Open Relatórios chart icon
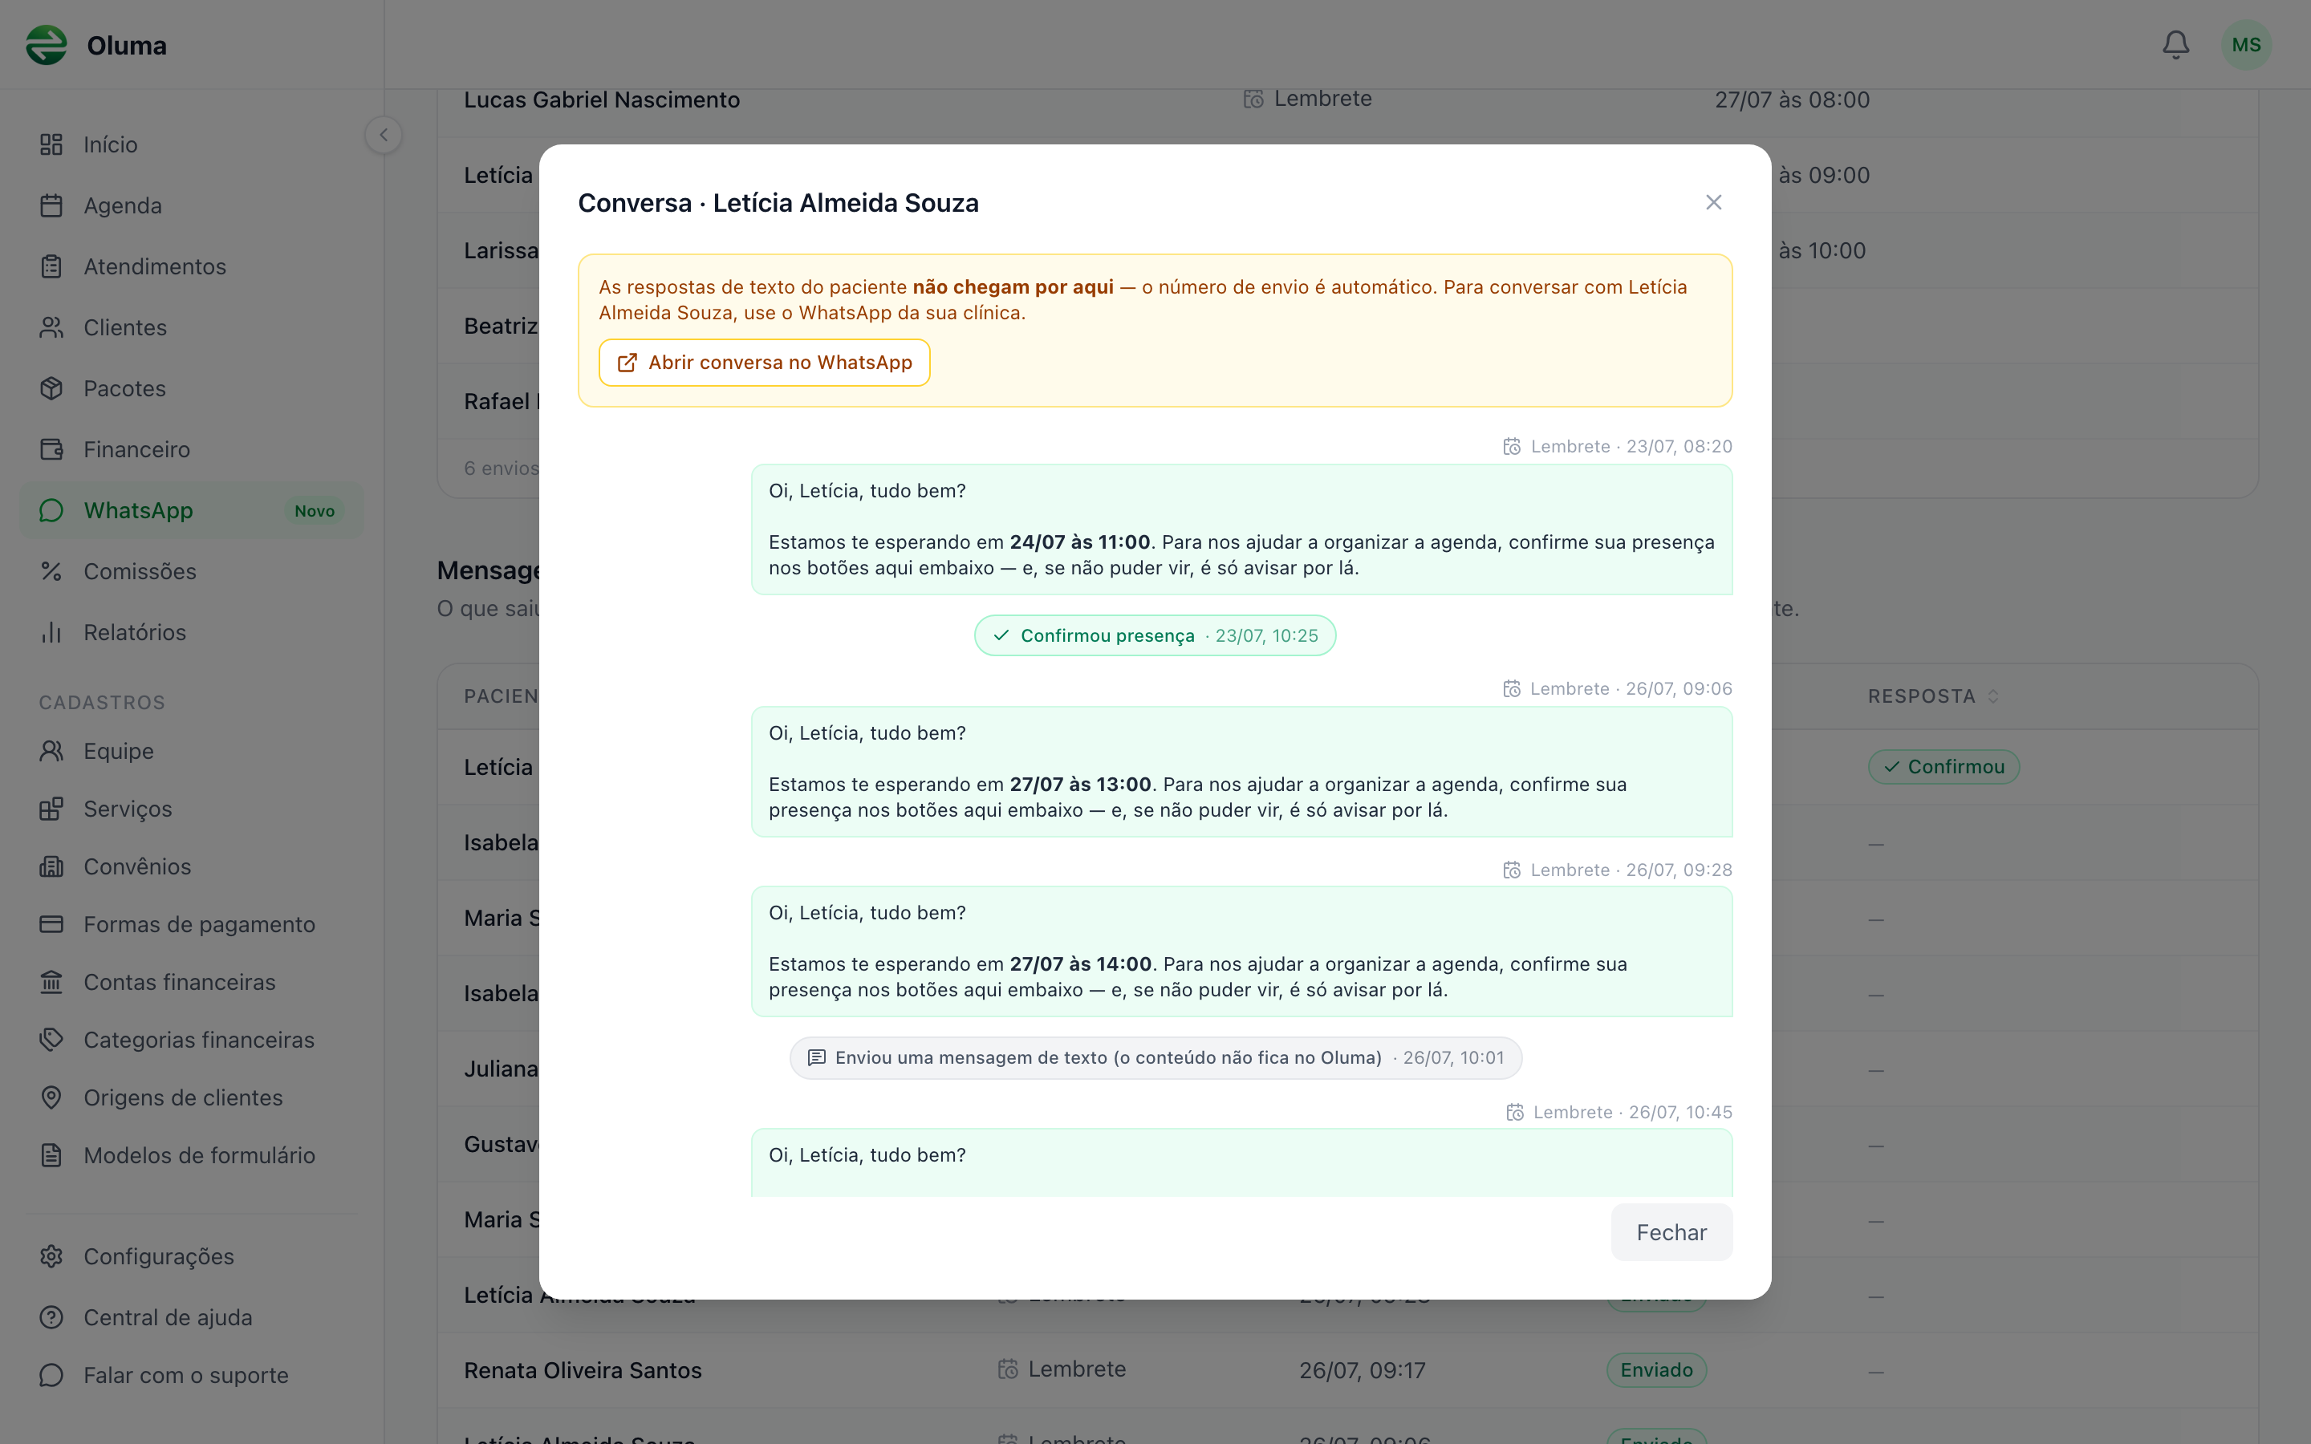The height and width of the screenshot is (1444, 2311). click(51, 632)
